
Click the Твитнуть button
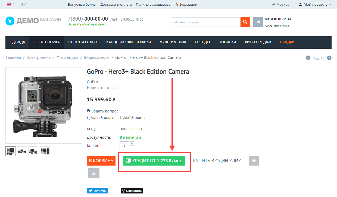[x=97, y=191]
